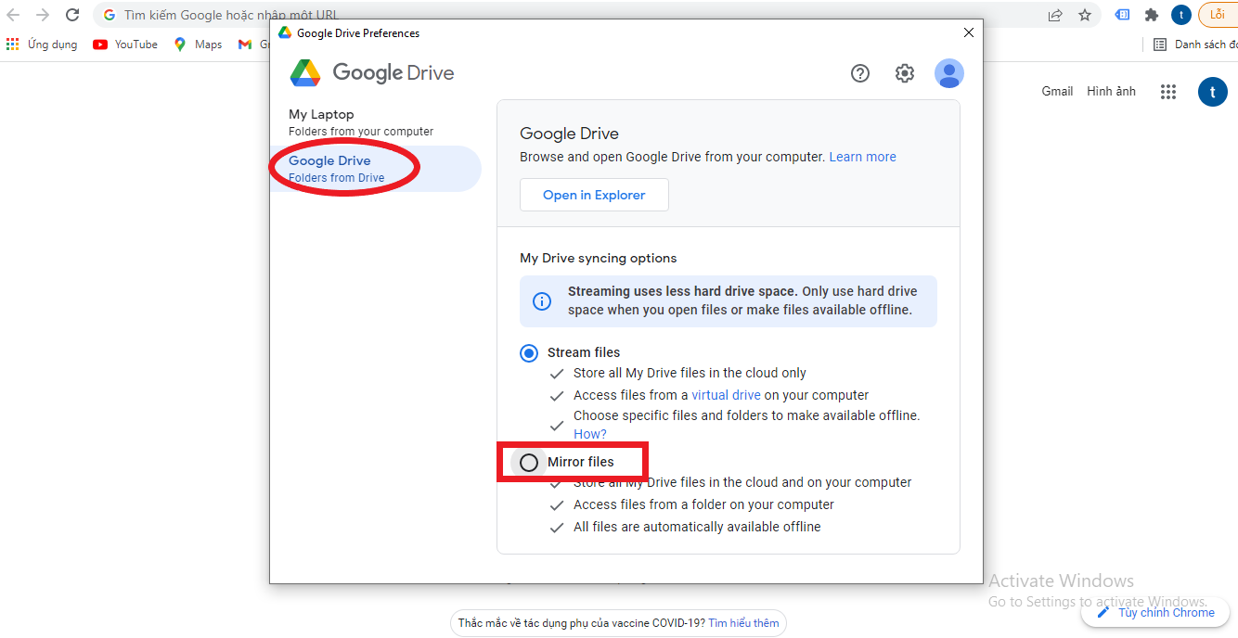Open Gmail link on Google page
The width and height of the screenshot is (1238, 638).
(x=1057, y=91)
